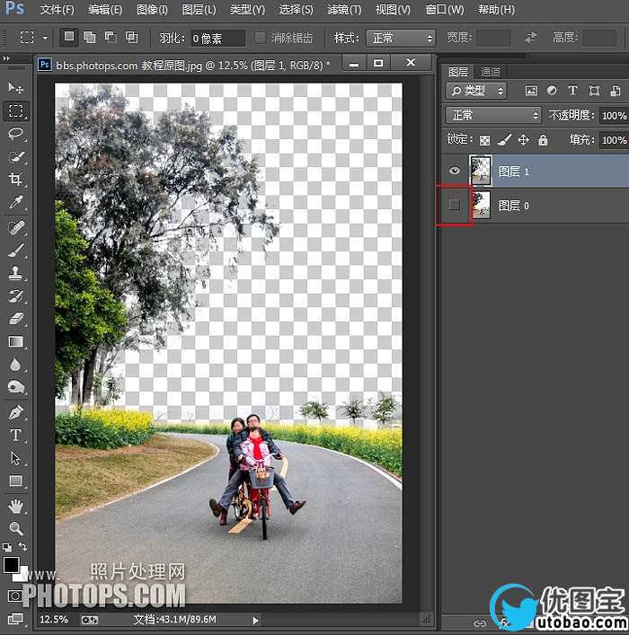Open layer blend mode 正常 dropdown

point(493,116)
